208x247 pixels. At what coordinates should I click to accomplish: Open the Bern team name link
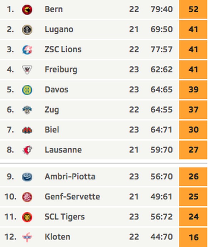pos(54,9)
